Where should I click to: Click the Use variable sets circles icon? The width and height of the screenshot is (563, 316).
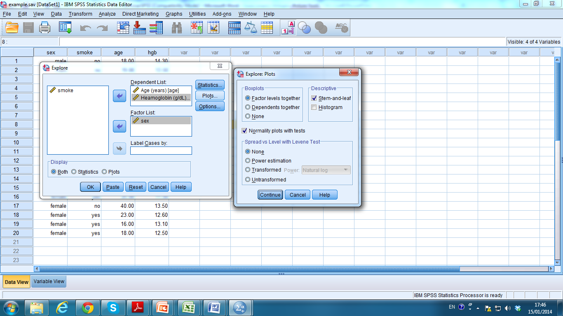point(305,28)
